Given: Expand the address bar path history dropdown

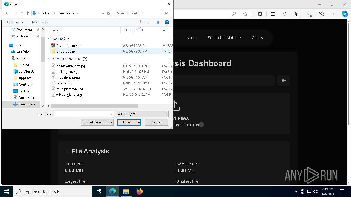Looking at the screenshot, I should (103, 13).
